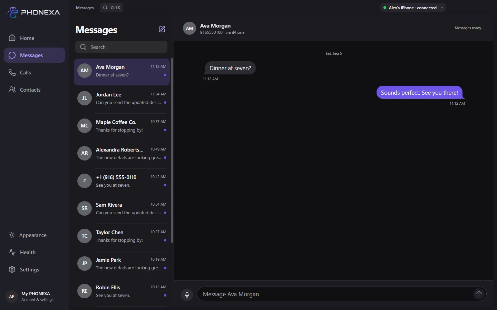Open the Ava Morgan conversation
Image resolution: width=497 pixels, height=310 pixels.
(122, 72)
